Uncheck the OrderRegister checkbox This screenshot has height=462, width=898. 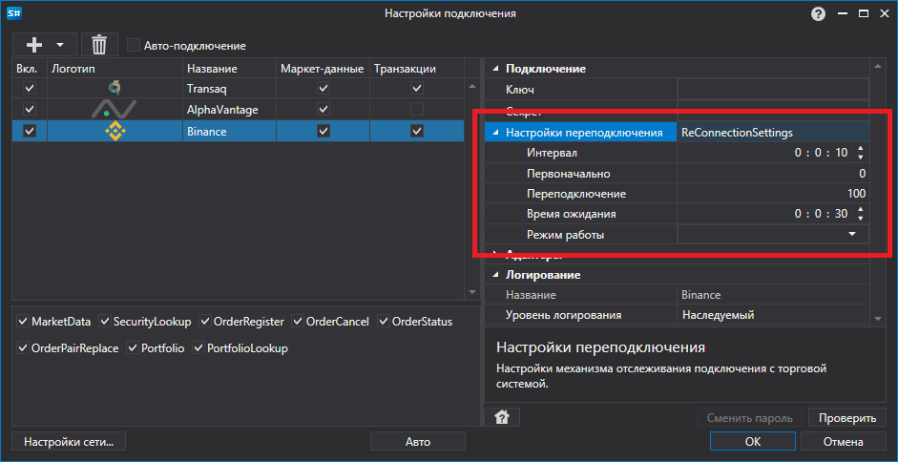pyautogui.click(x=205, y=322)
